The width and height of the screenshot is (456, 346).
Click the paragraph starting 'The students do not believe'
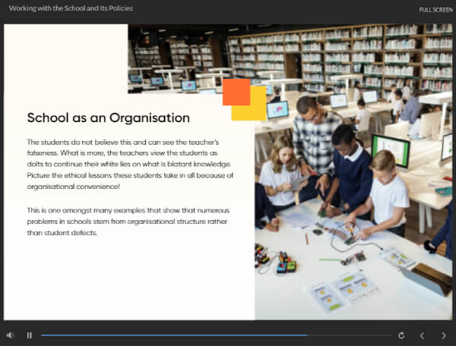pyautogui.click(x=130, y=165)
